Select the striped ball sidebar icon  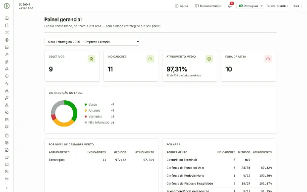click(x=6, y=62)
